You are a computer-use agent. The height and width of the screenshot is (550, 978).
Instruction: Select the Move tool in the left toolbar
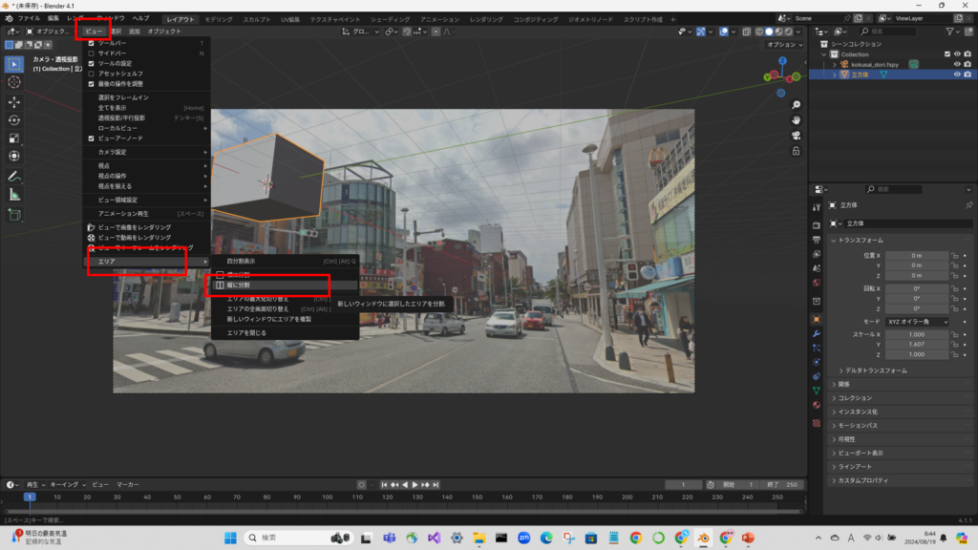(x=14, y=101)
